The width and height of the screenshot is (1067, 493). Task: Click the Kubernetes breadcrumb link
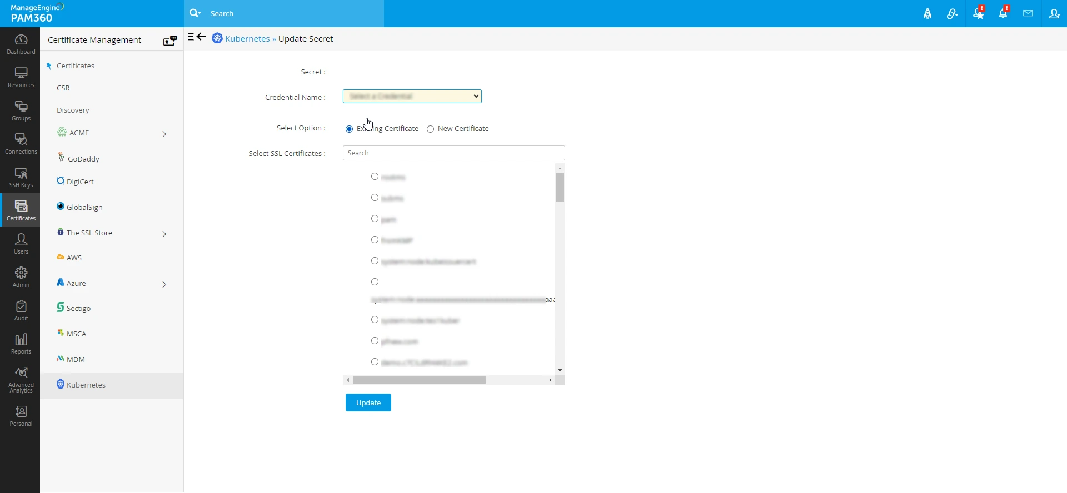click(247, 39)
